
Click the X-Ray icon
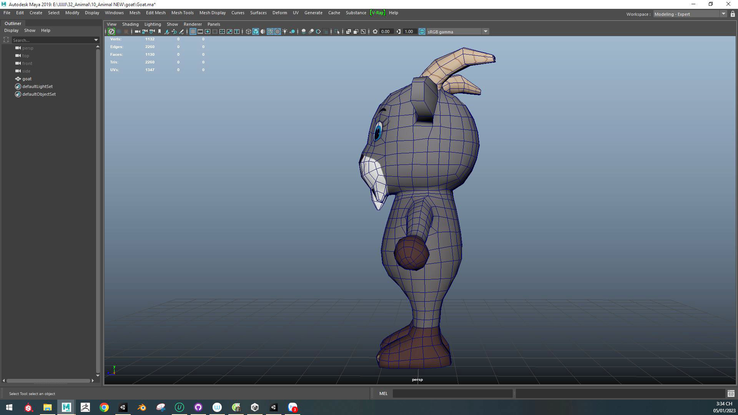tap(349, 32)
